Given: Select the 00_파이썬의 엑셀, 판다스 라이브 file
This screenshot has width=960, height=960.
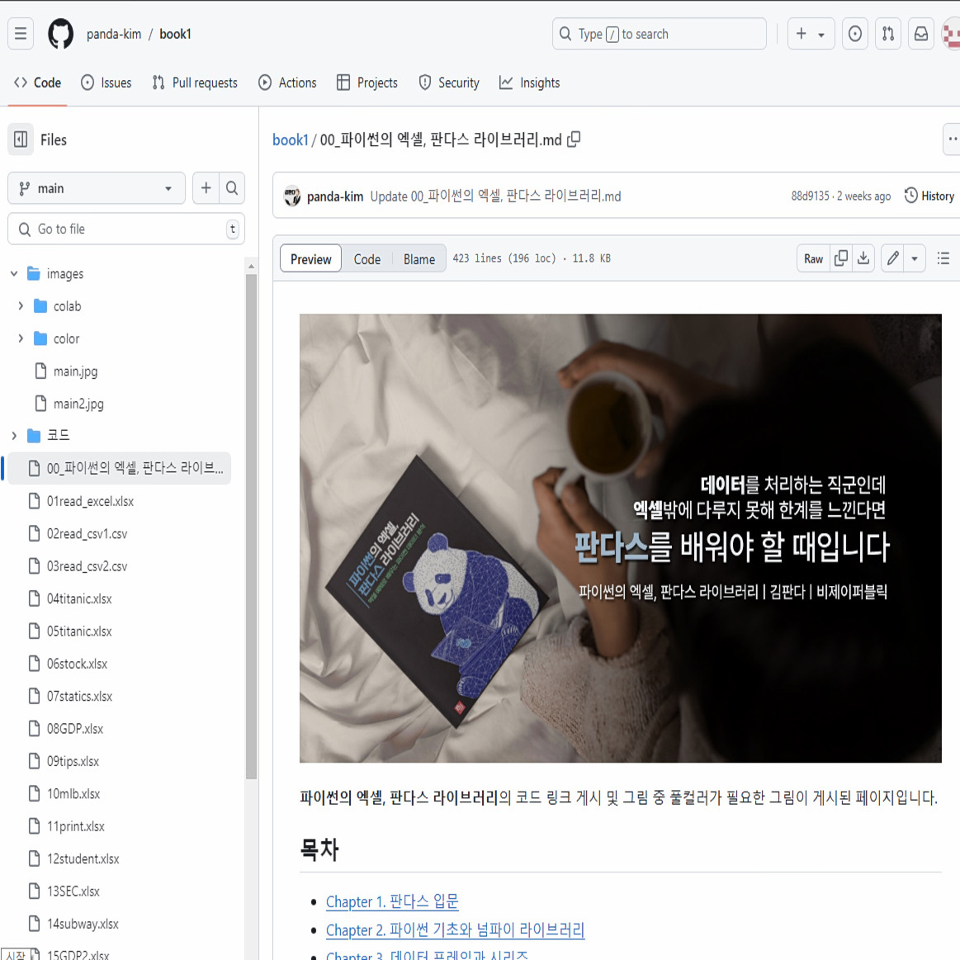Looking at the screenshot, I should tap(120, 468).
